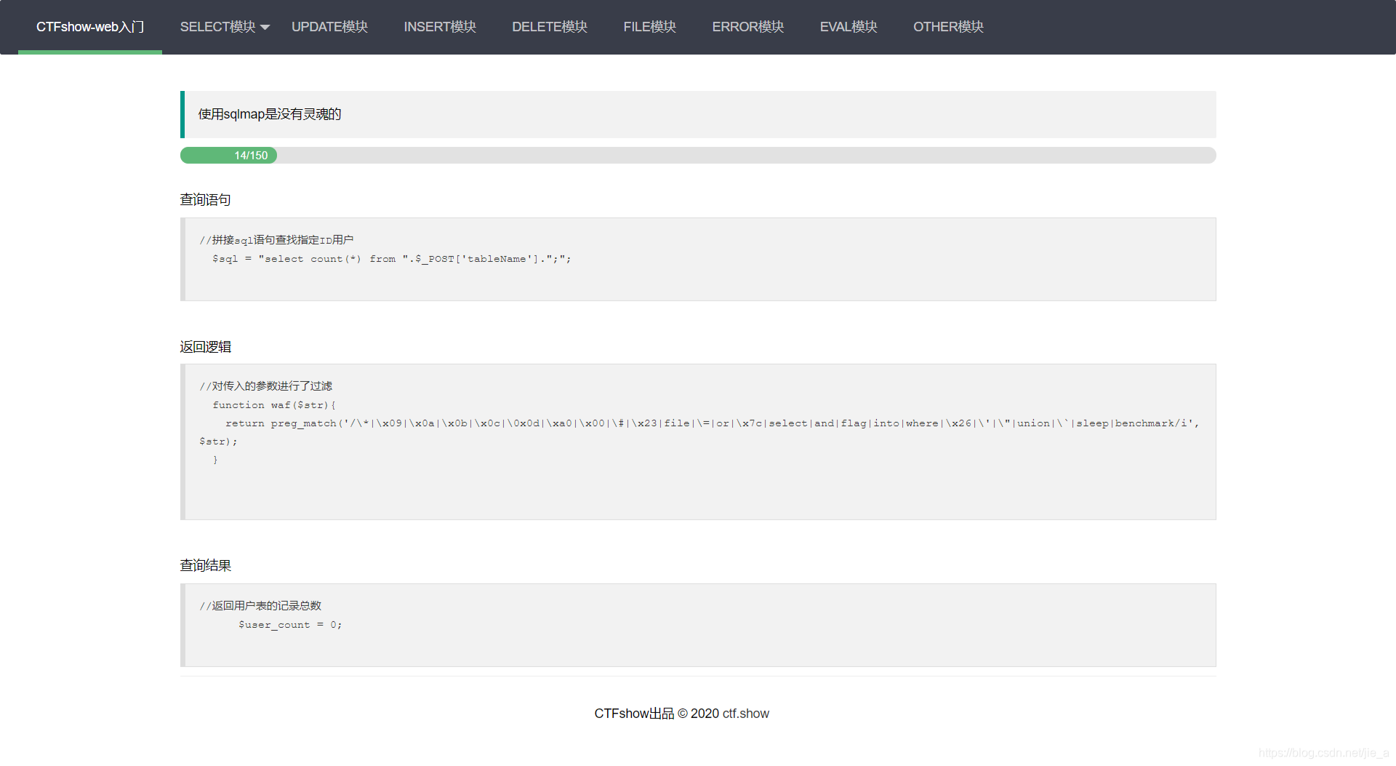This screenshot has height=766, width=1396.
Task: Go to the INSERT模块 section
Action: (x=440, y=27)
